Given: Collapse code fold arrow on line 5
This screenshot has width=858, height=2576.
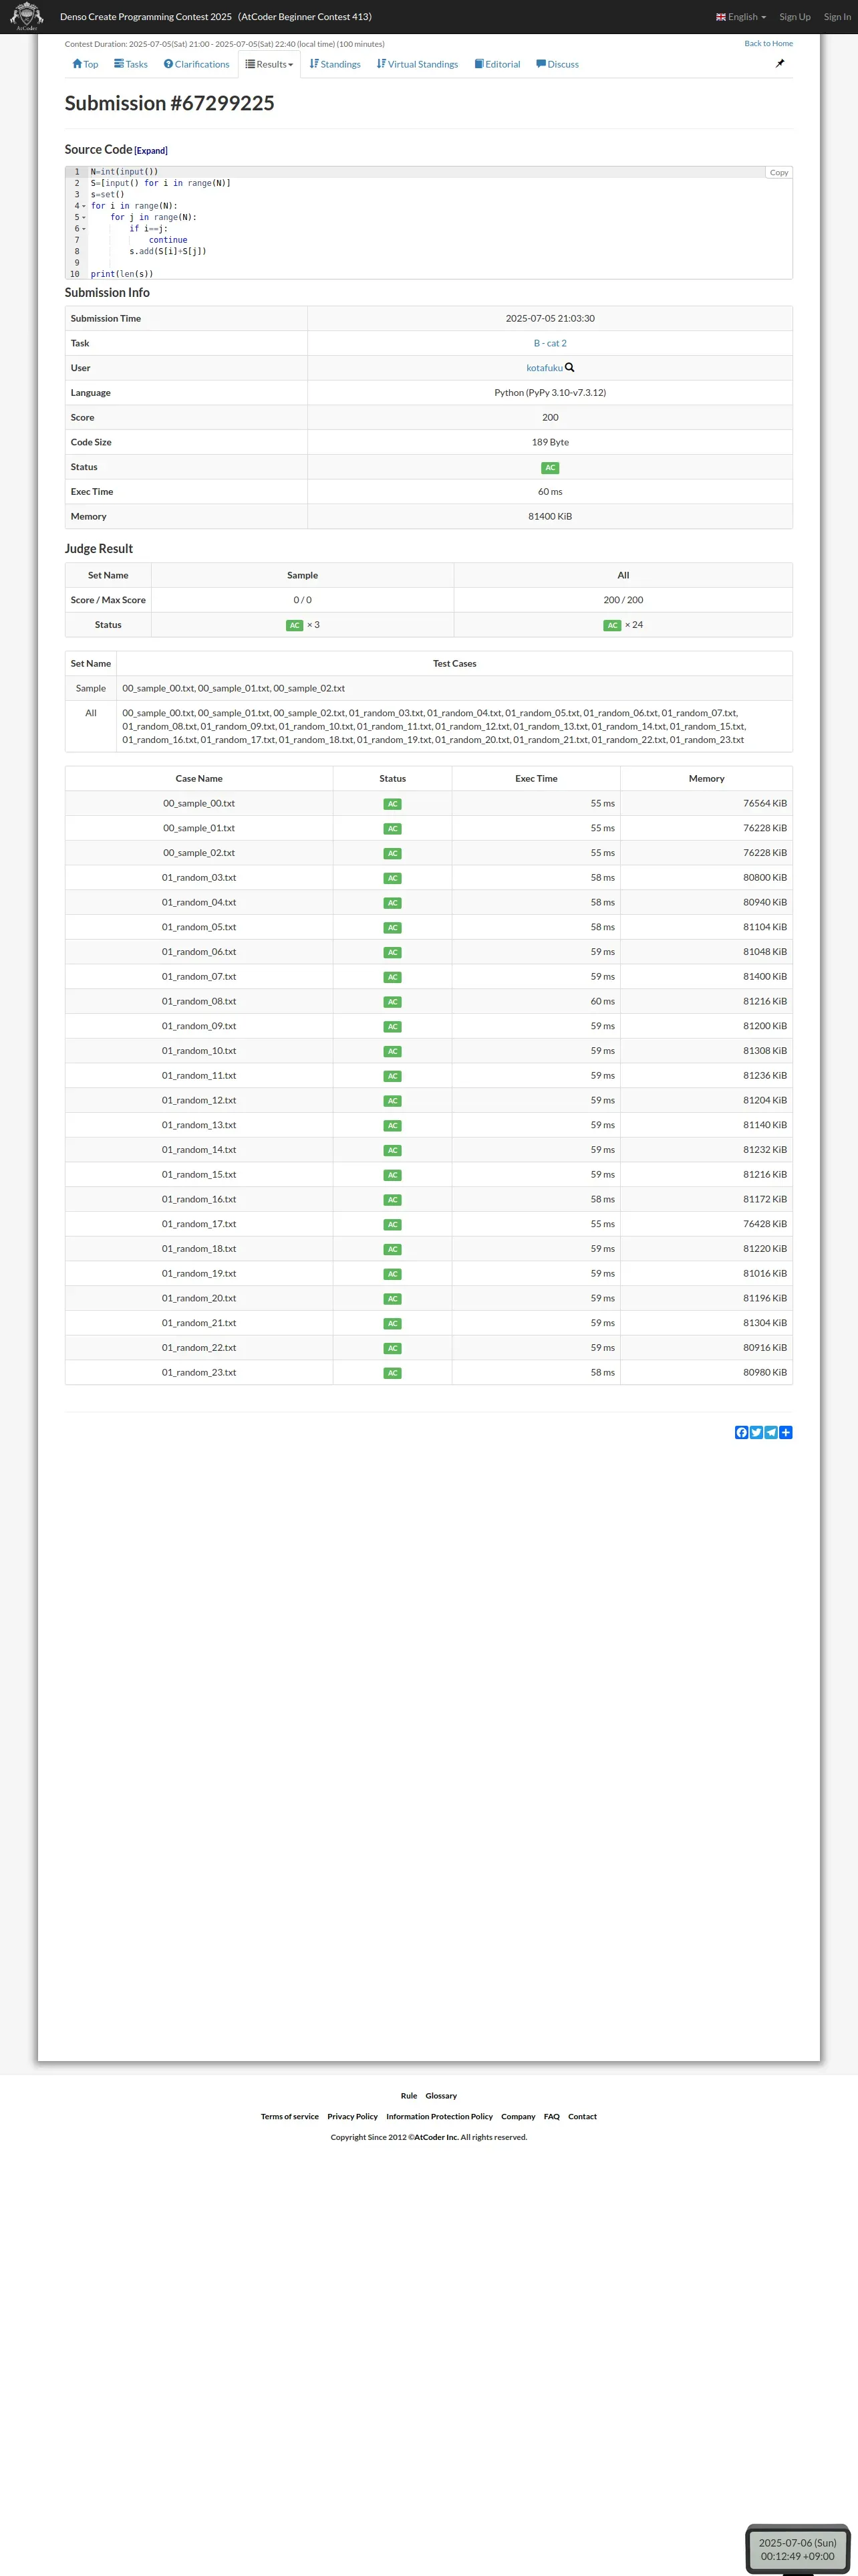Looking at the screenshot, I should (84, 217).
